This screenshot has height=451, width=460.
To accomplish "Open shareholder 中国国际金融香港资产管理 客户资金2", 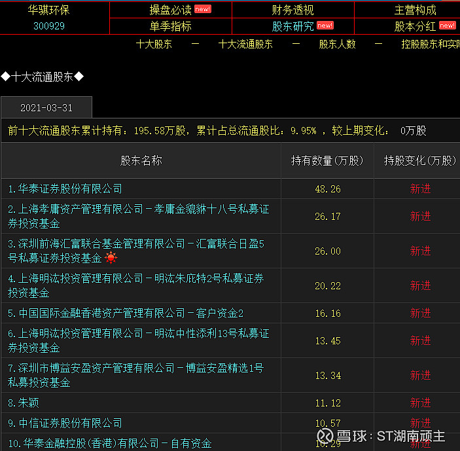I will (126, 313).
